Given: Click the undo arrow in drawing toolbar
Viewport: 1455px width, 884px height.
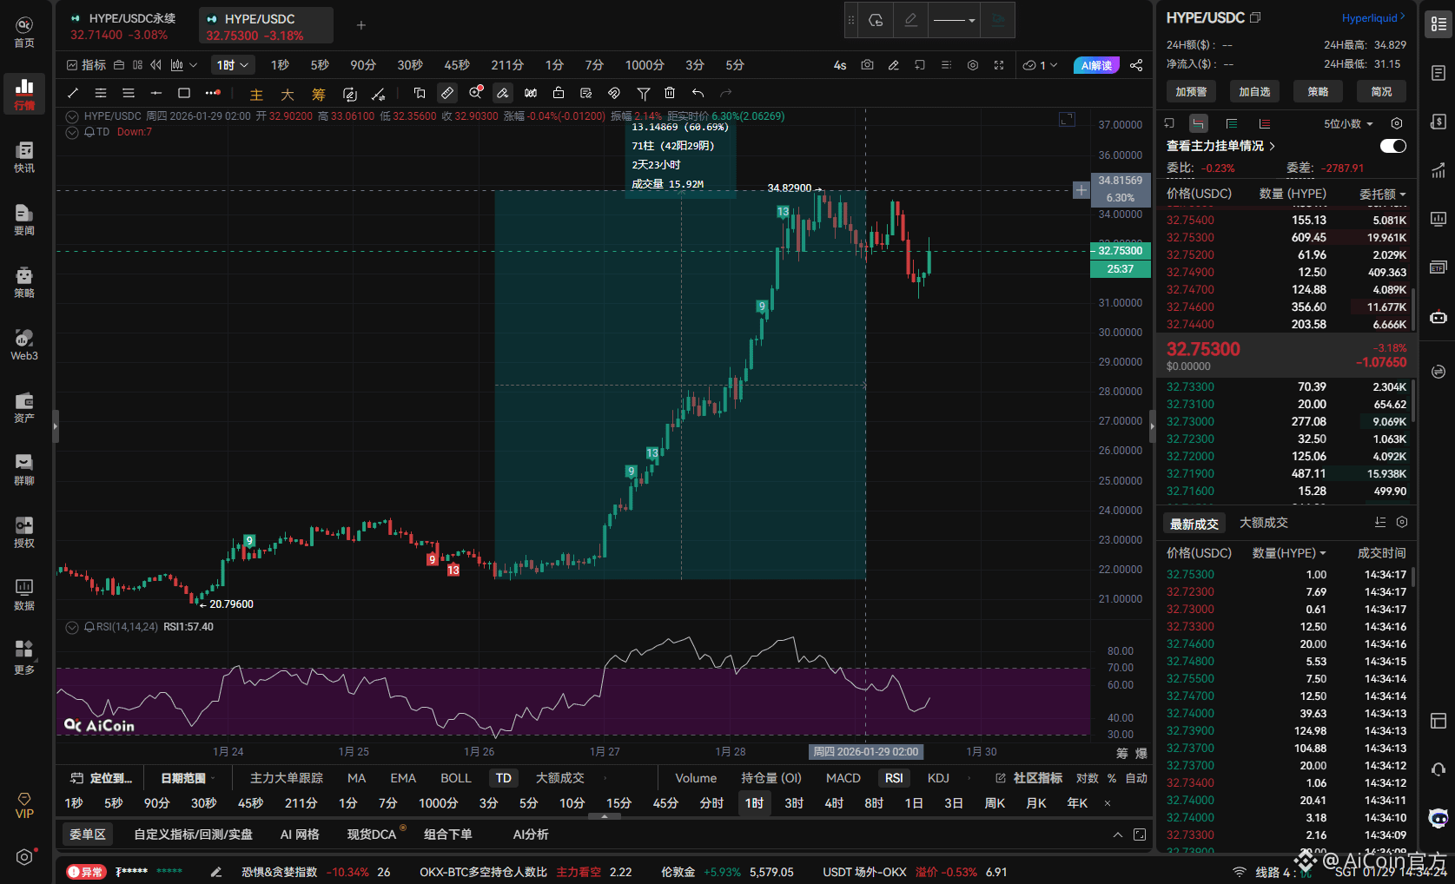Looking at the screenshot, I should pos(698,93).
